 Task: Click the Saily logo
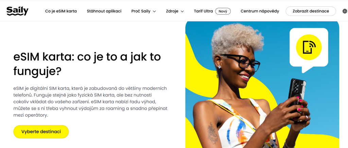(17, 11)
